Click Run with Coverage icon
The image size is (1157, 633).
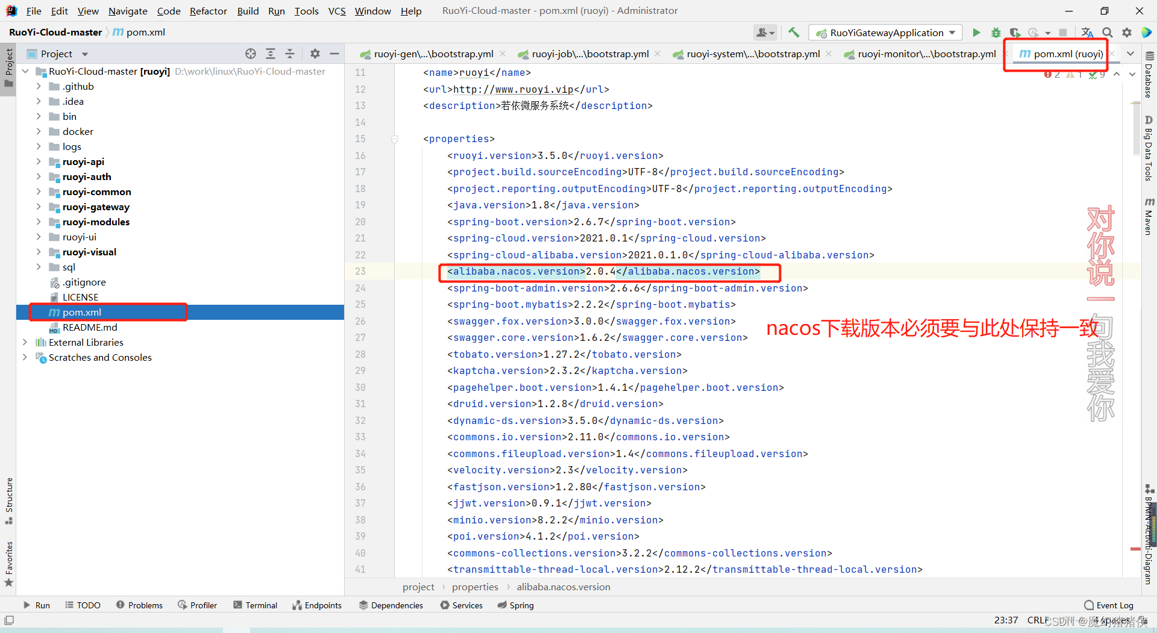tap(1015, 33)
